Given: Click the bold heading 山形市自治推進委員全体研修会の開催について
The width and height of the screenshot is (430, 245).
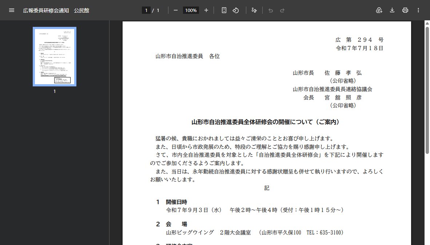Looking at the screenshot, I should click(x=265, y=122).
